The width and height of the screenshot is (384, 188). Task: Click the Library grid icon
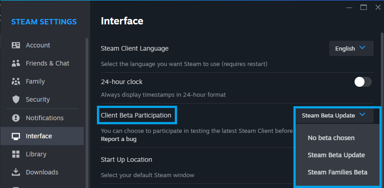pyautogui.click(x=16, y=154)
